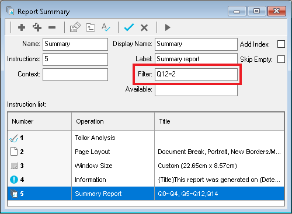Screen dimensions: 292x214
Task: Select the Information operation
Action: [x=91, y=180]
